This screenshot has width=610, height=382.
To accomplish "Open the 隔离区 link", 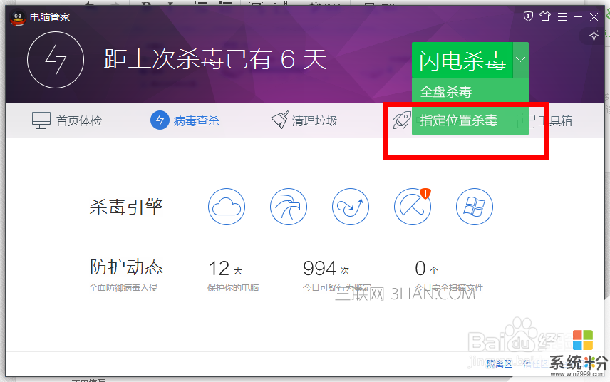I will click(x=499, y=363).
